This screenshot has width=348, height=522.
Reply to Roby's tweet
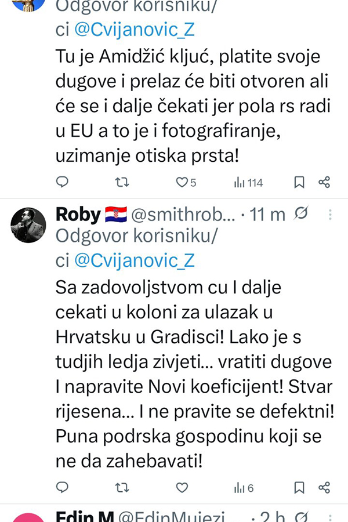coord(62,487)
